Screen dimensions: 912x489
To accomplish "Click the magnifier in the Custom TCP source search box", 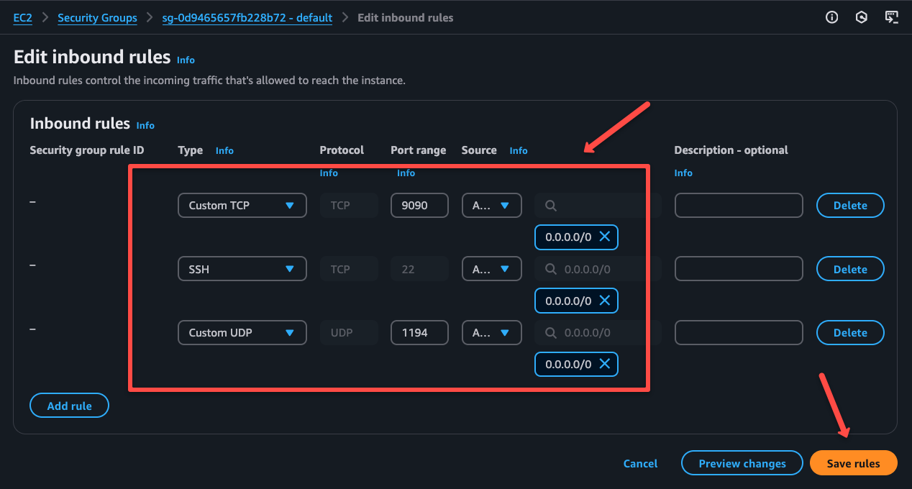I will point(550,205).
